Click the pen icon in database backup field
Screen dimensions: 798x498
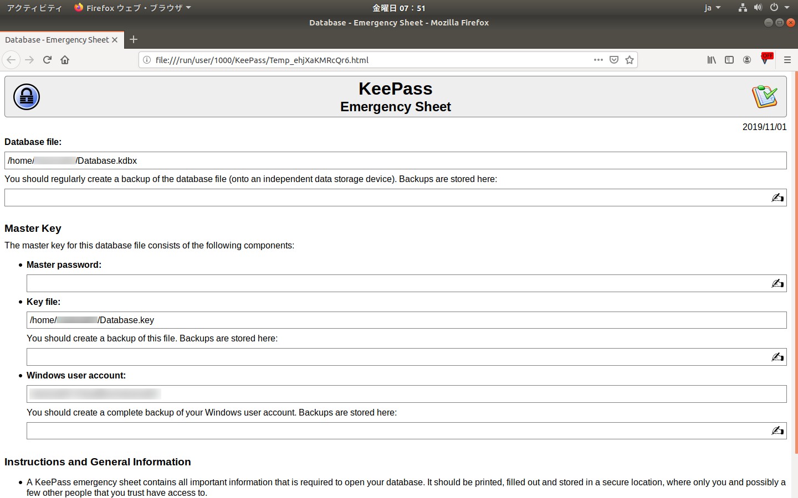pyautogui.click(x=777, y=198)
